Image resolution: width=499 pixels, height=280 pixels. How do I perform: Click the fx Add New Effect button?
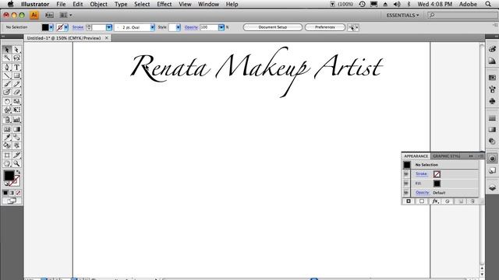tap(435, 201)
